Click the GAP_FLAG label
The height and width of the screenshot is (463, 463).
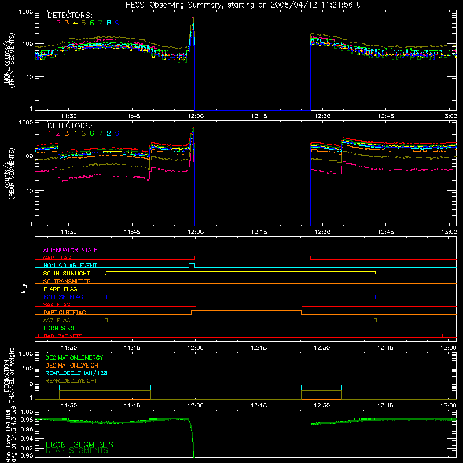[57, 258]
